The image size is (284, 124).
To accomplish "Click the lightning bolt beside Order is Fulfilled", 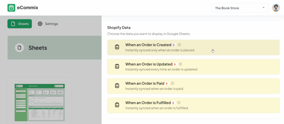I will (x=173, y=103).
